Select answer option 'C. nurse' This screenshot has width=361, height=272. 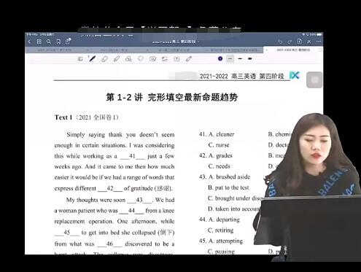pos(219,145)
